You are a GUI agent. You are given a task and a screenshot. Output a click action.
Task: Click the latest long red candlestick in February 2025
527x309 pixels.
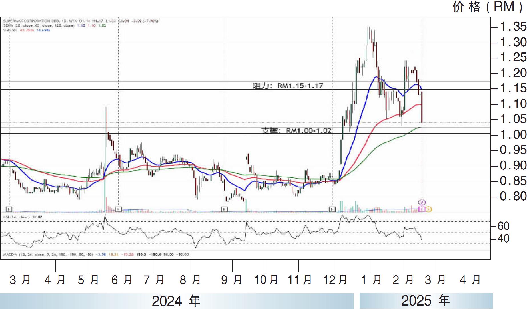(422, 107)
